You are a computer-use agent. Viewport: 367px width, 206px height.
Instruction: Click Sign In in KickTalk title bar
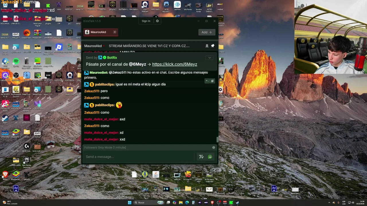pos(146,21)
